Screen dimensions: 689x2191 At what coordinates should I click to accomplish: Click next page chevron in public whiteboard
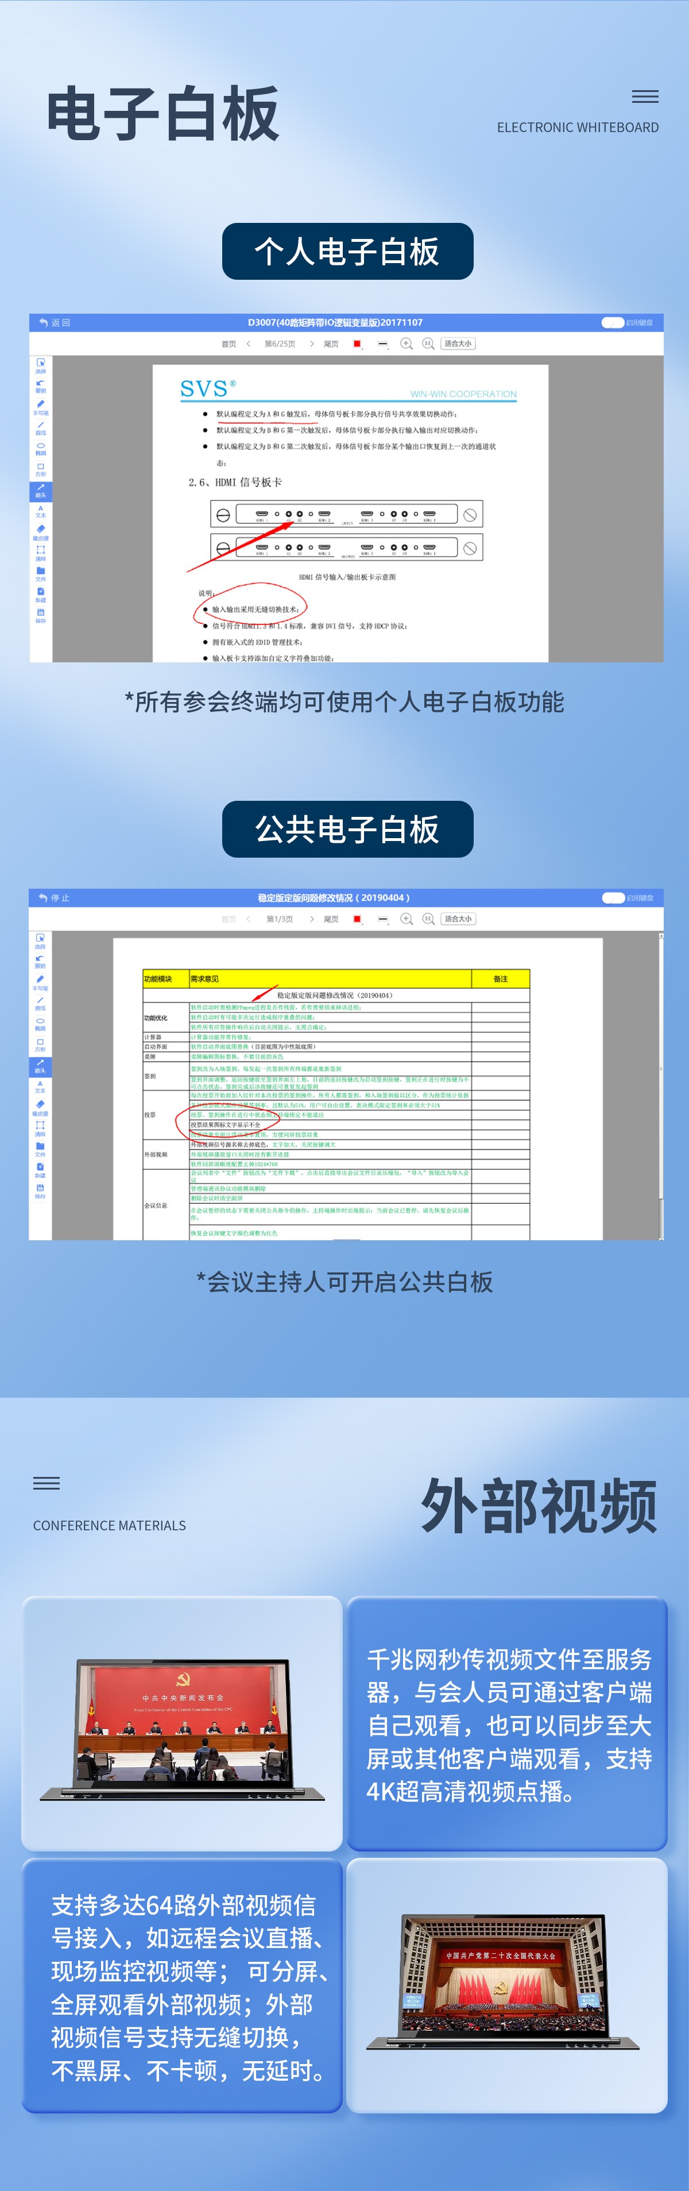311,919
